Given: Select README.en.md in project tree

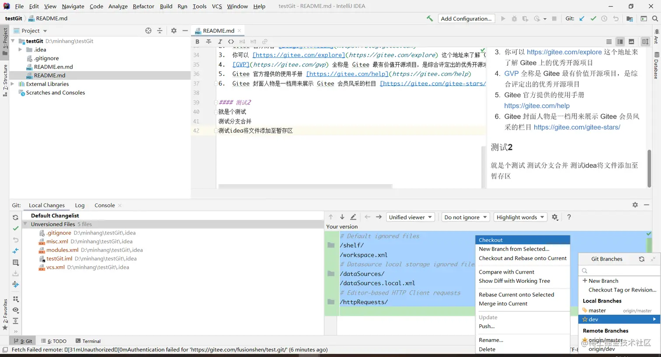Looking at the screenshot, I should coord(53,67).
